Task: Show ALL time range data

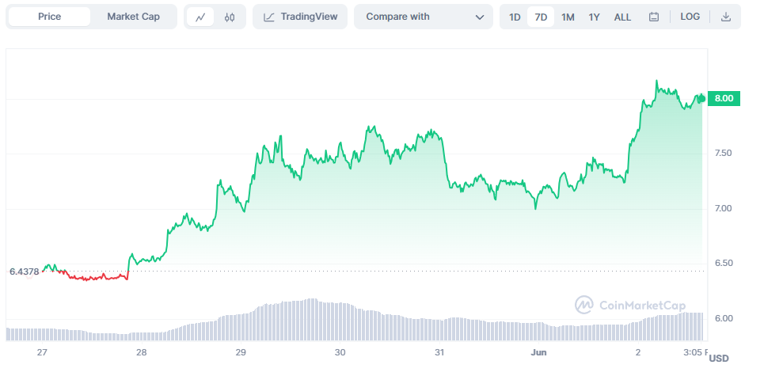Action: point(622,17)
